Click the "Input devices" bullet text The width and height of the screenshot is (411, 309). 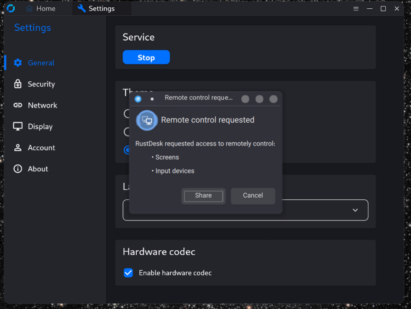click(175, 171)
